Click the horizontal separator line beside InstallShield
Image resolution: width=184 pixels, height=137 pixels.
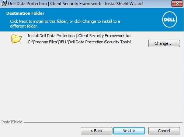103,122
